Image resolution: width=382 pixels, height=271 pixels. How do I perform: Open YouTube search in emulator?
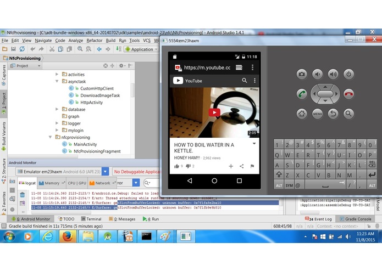[x=245, y=80]
